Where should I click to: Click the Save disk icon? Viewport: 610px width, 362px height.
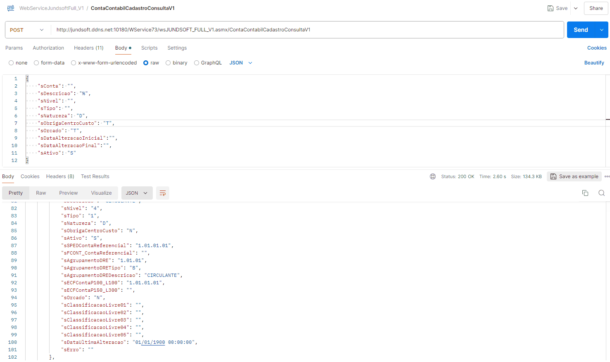tap(550, 8)
